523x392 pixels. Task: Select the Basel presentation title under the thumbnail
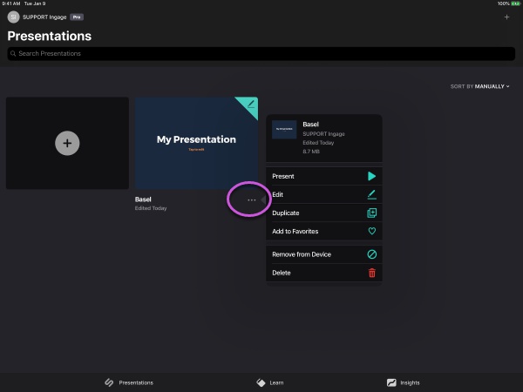pyautogui.click(x=143, y=199)
